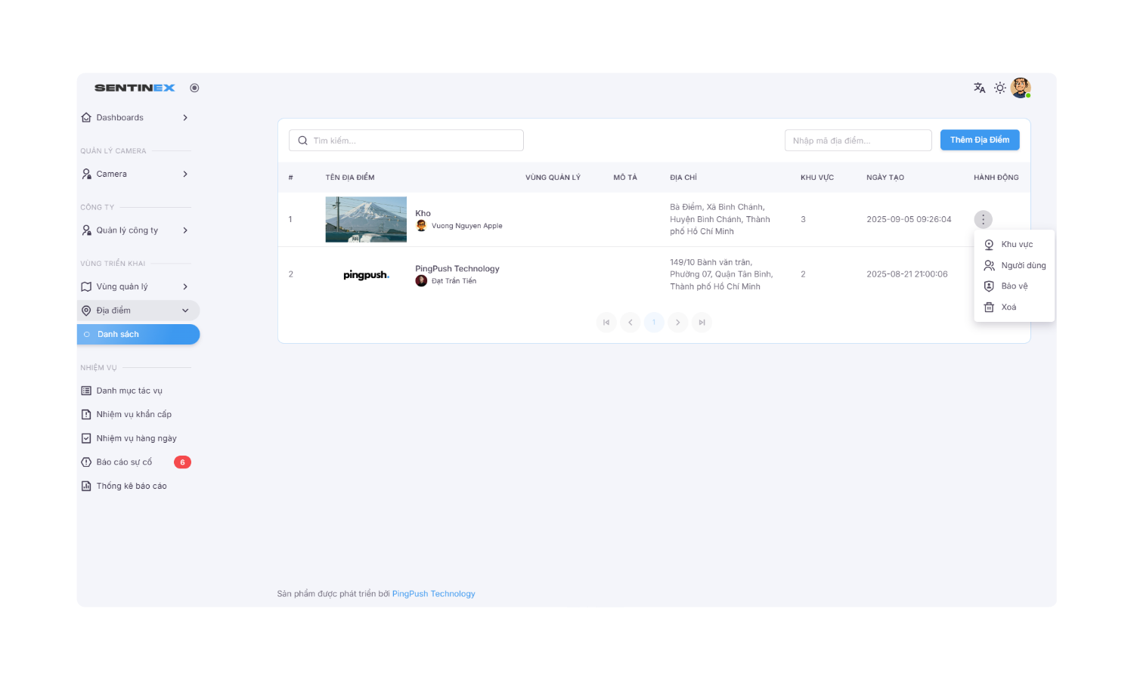The image size is (1134, 680).
Task: Toggle the sidebar pin radio icon
Action: [x=194, y=88]
